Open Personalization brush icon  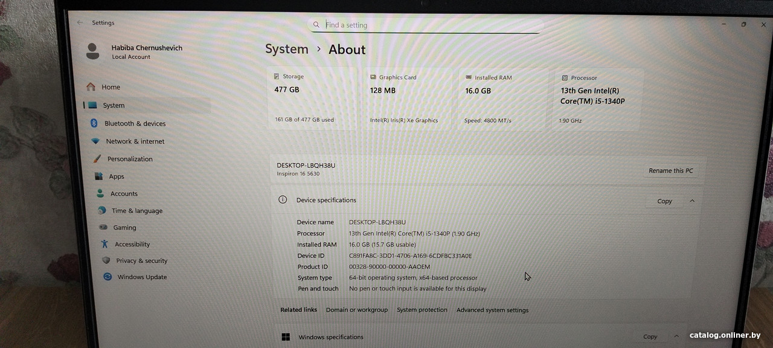click(x=97, y=159)
